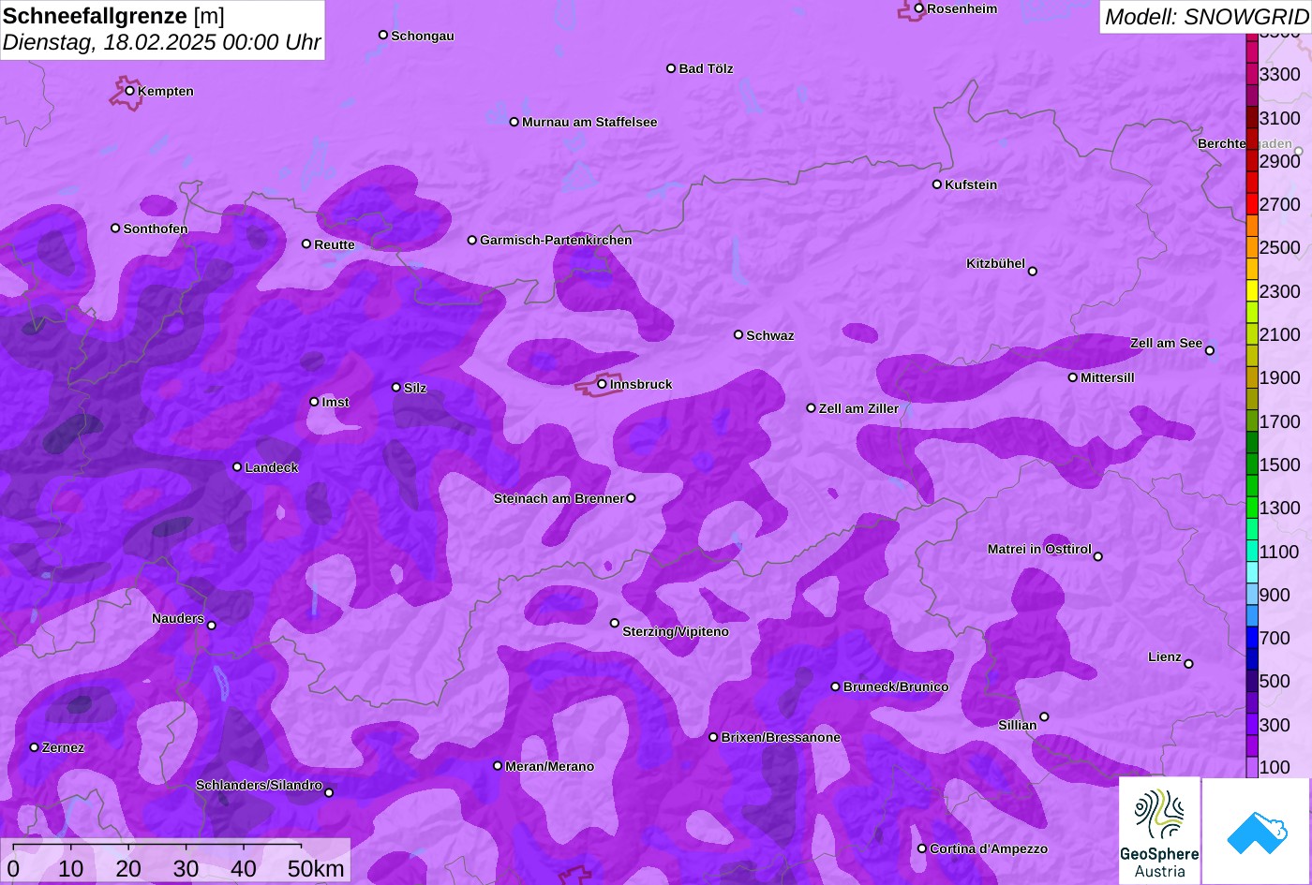Click the 20 tick on scale bar

click(128, 869)
